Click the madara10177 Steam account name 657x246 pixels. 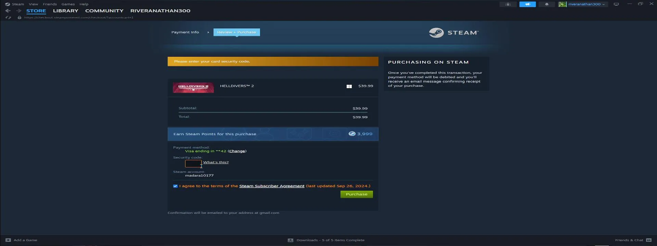(x=199, y=176)
